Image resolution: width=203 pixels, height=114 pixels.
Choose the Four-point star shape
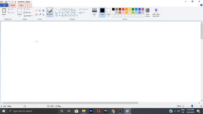[x=59, y=16]
